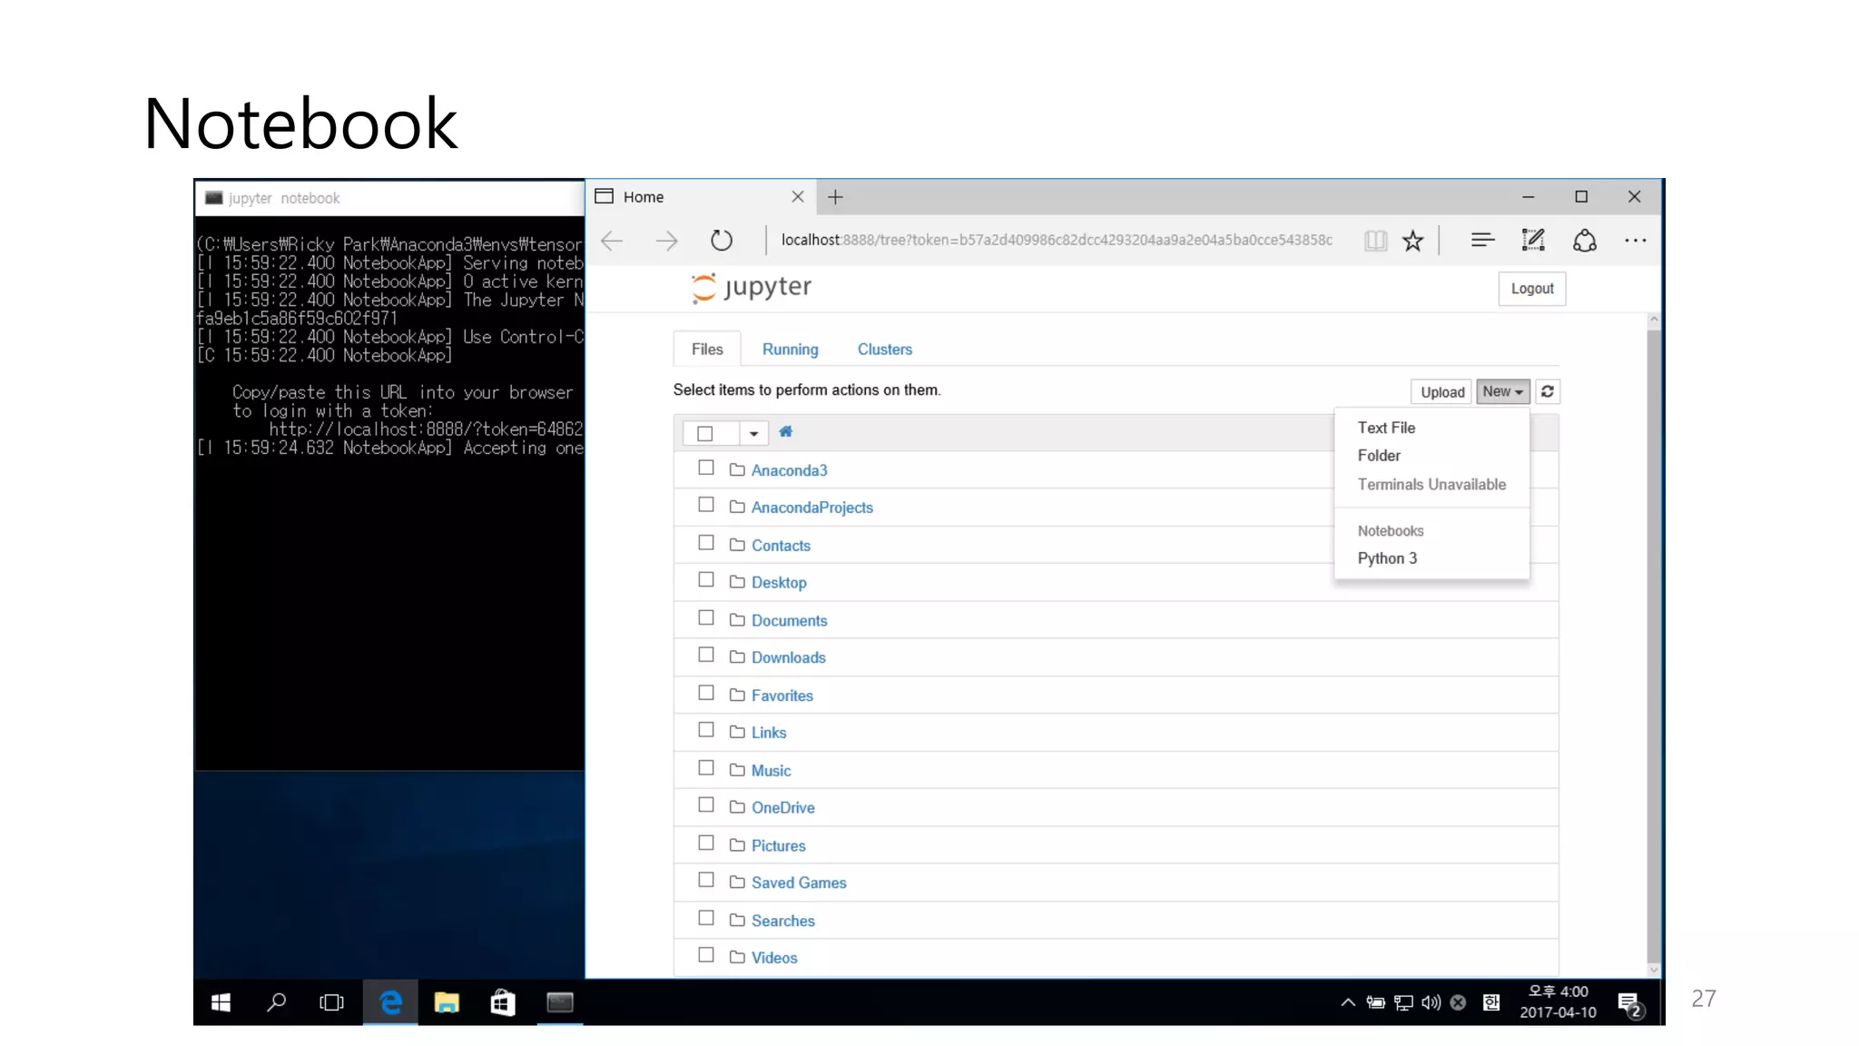Switch to the Clusters tab
Viewport: 1859px width, 1046px height.
[x=885, y=350]
